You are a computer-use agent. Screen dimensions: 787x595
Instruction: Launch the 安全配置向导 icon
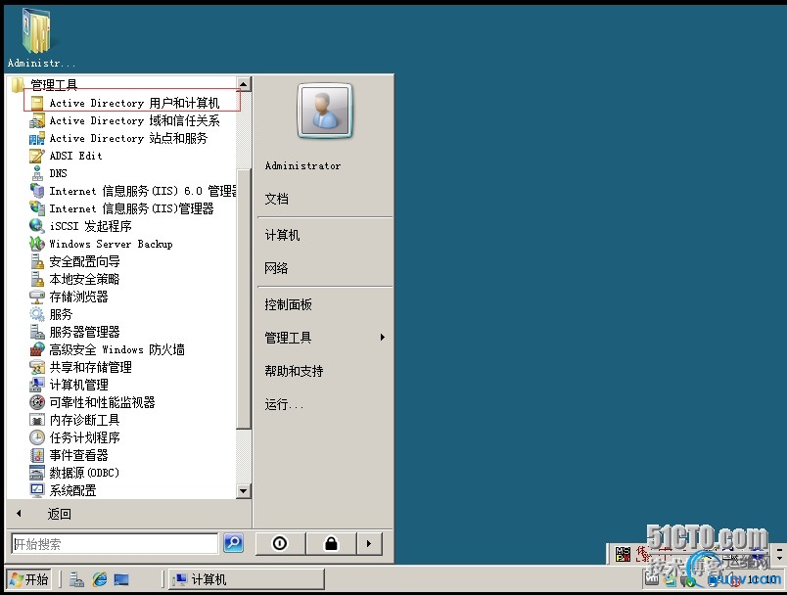[x=37, y=261]
